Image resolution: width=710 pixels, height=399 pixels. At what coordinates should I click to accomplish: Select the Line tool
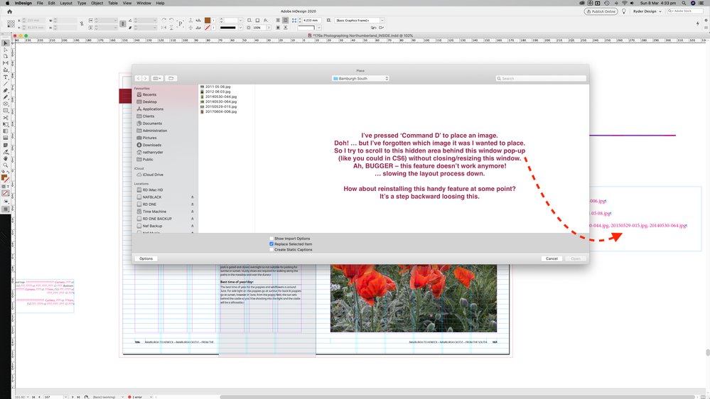click(6, 84)
